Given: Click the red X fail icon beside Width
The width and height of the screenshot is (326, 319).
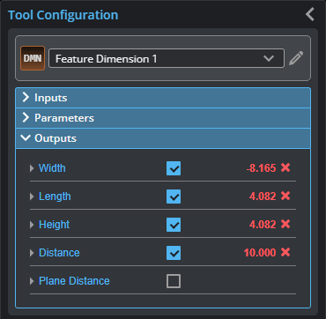Looking at the screenshot, I should (285, 167).
